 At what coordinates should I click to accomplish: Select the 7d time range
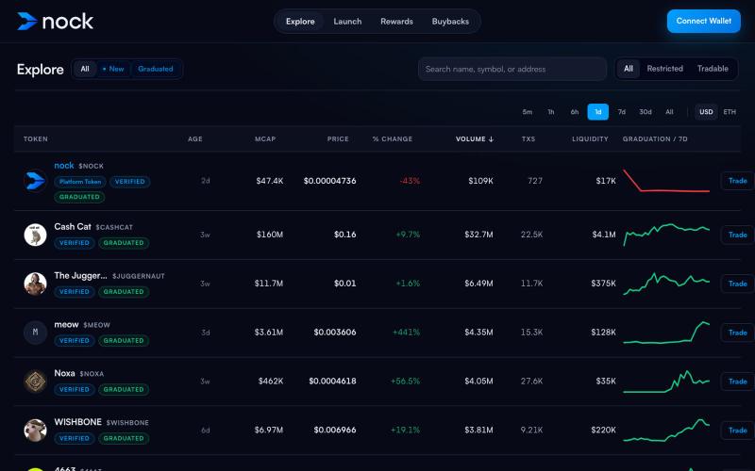(x=622, y=112)
